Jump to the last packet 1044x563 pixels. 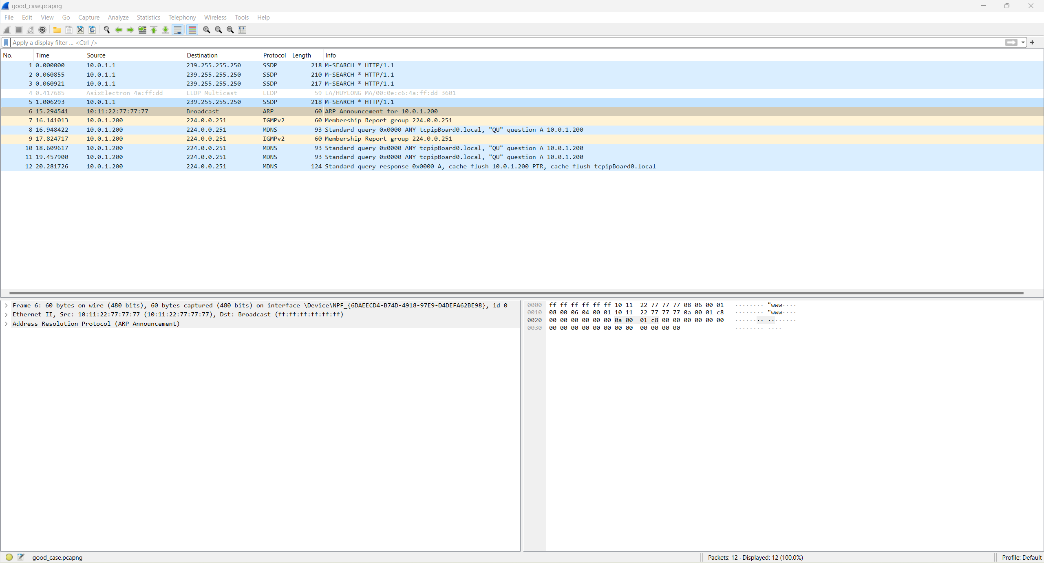point(166,29)
